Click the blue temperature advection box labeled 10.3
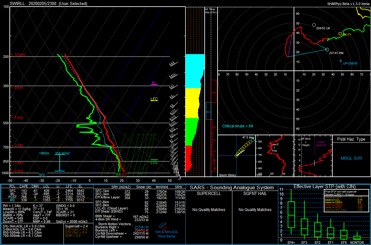The image size is (371, 245). [x=208, y=111]
